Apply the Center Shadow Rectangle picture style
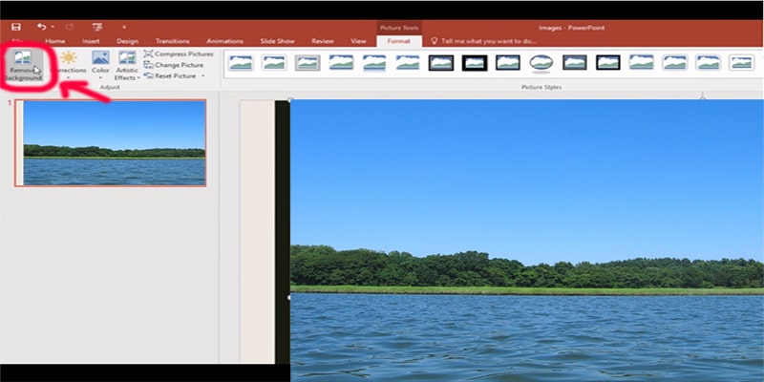This screenshot has width=764, height=382. pos(641,62)
